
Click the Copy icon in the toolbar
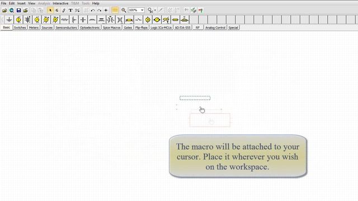pyautogui.click(x=34, y=10)
